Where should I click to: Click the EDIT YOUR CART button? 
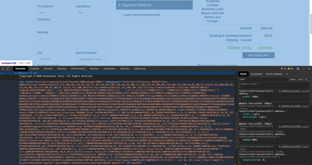(x=258, y=55)
